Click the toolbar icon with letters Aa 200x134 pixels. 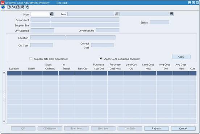click(x=13, y=7)
